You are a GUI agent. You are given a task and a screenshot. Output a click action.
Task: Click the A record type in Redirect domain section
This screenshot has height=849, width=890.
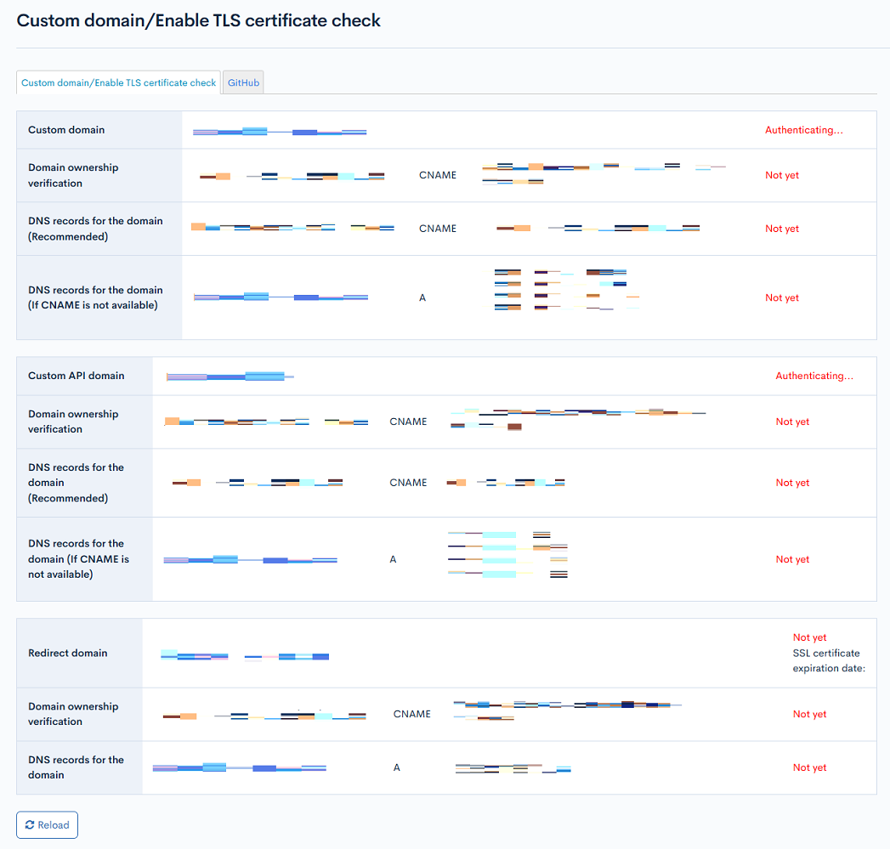point(396,767)
